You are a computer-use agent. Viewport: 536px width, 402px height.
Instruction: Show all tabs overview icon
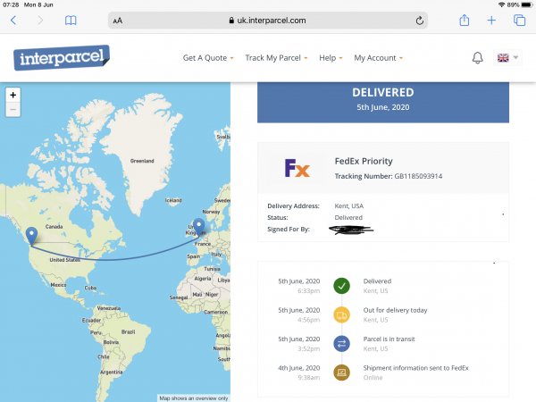pyautogui.click(x=520, y=21)
